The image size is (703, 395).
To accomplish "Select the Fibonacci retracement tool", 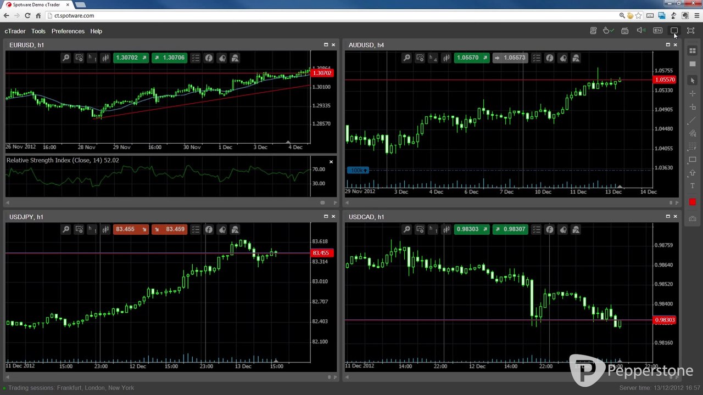I will [693, 147].
